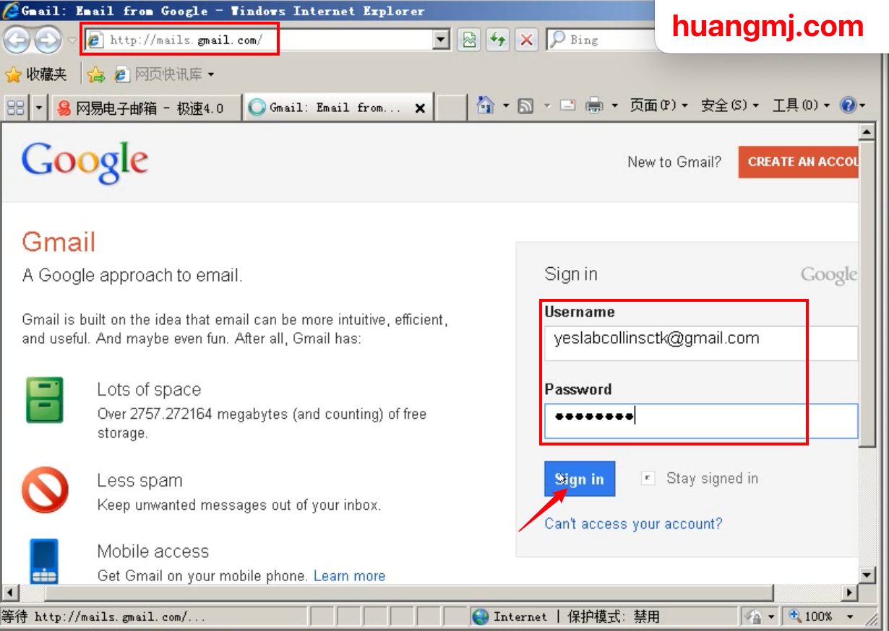Open the 工具(O) menu
Screen dimensions: 889x631
click(802, 105)
